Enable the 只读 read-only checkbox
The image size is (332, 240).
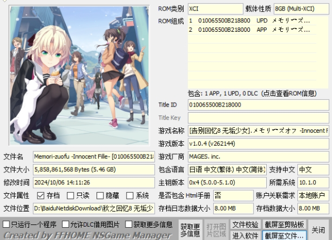tap(70, 195)
